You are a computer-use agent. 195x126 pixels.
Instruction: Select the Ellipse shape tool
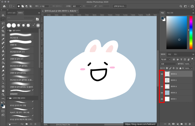[x=3, y=87]
